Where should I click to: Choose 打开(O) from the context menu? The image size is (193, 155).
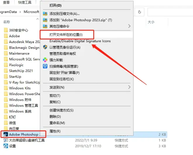(x=55, y=5)
